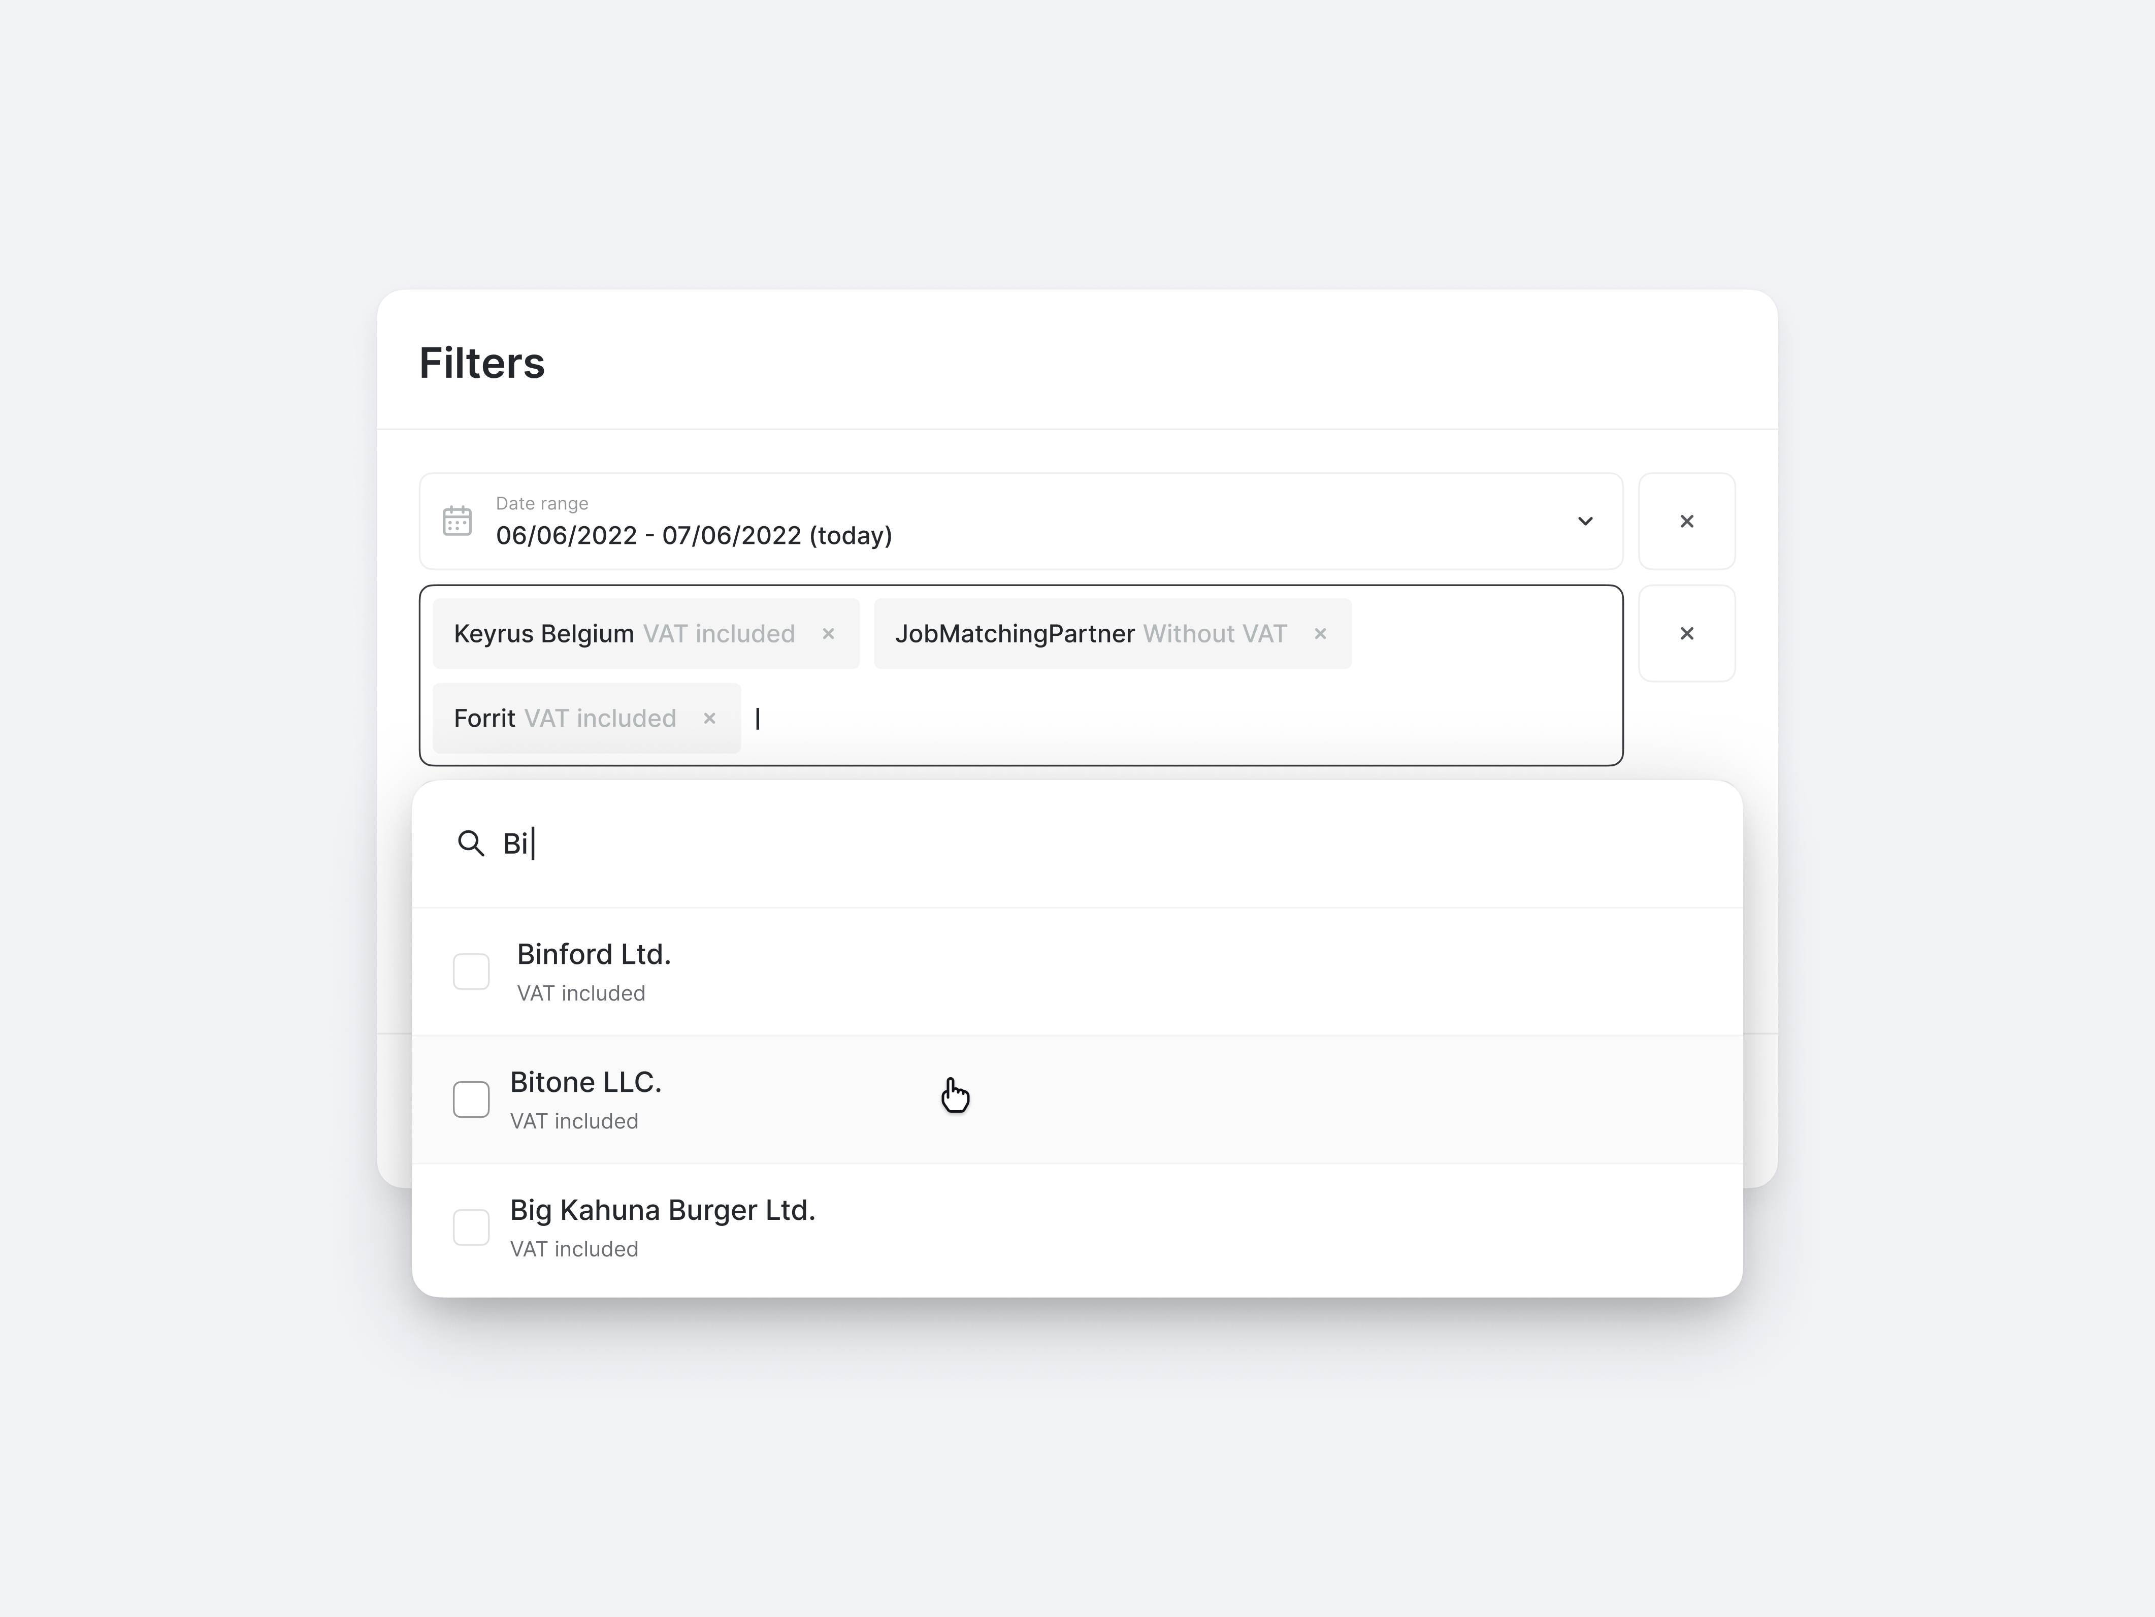The image size is (2155, 1617).
Task: Remove the Forrit filter tag
Action: (708, 718)
